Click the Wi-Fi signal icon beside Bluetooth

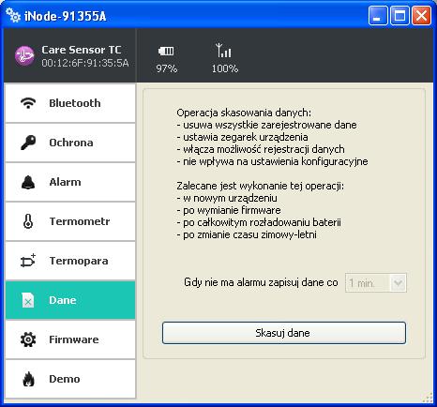[28, 103]
